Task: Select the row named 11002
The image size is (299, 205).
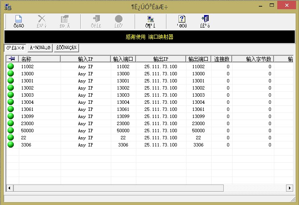Action: (x=150, y=67)
